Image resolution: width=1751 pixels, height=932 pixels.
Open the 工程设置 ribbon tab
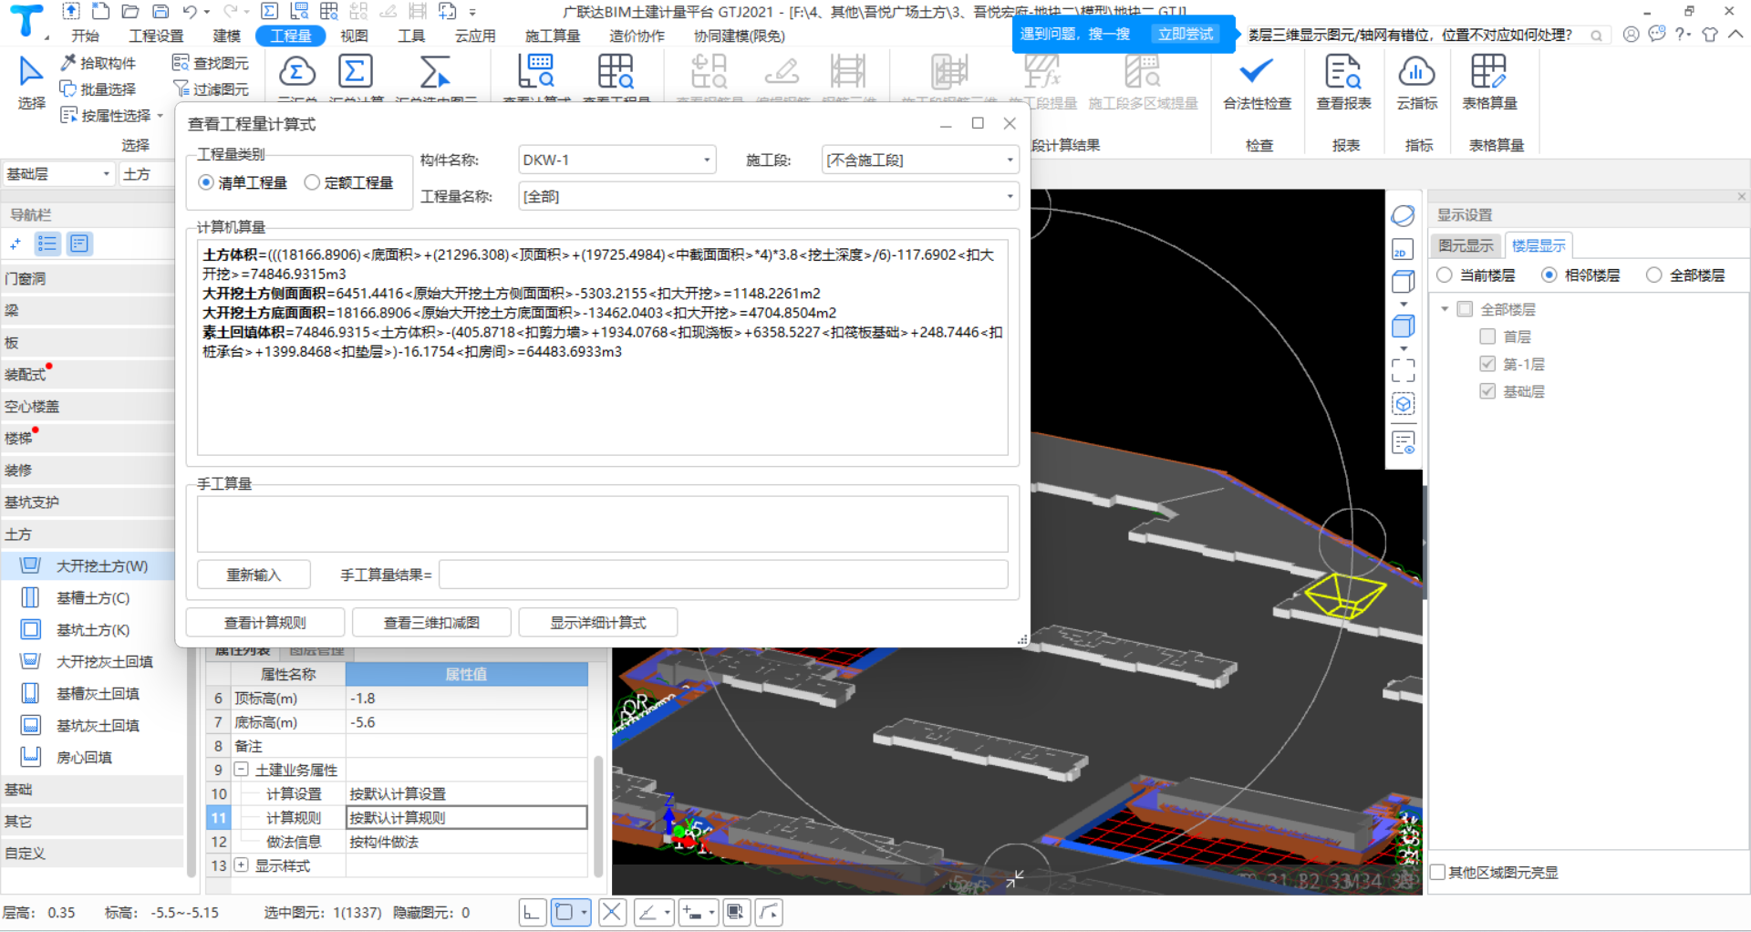(156, 36)
